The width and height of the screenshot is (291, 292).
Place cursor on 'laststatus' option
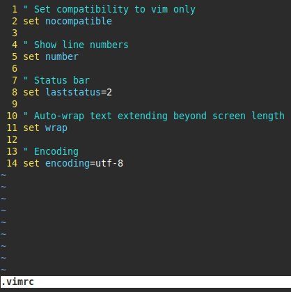point(73,92)
